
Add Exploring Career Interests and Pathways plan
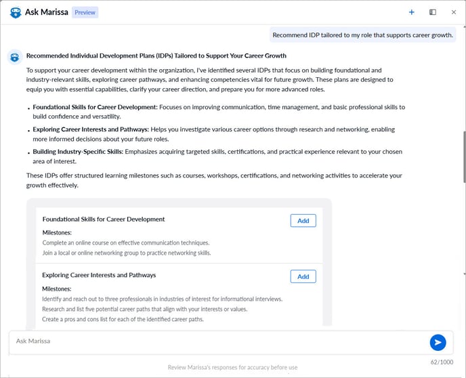303,276
